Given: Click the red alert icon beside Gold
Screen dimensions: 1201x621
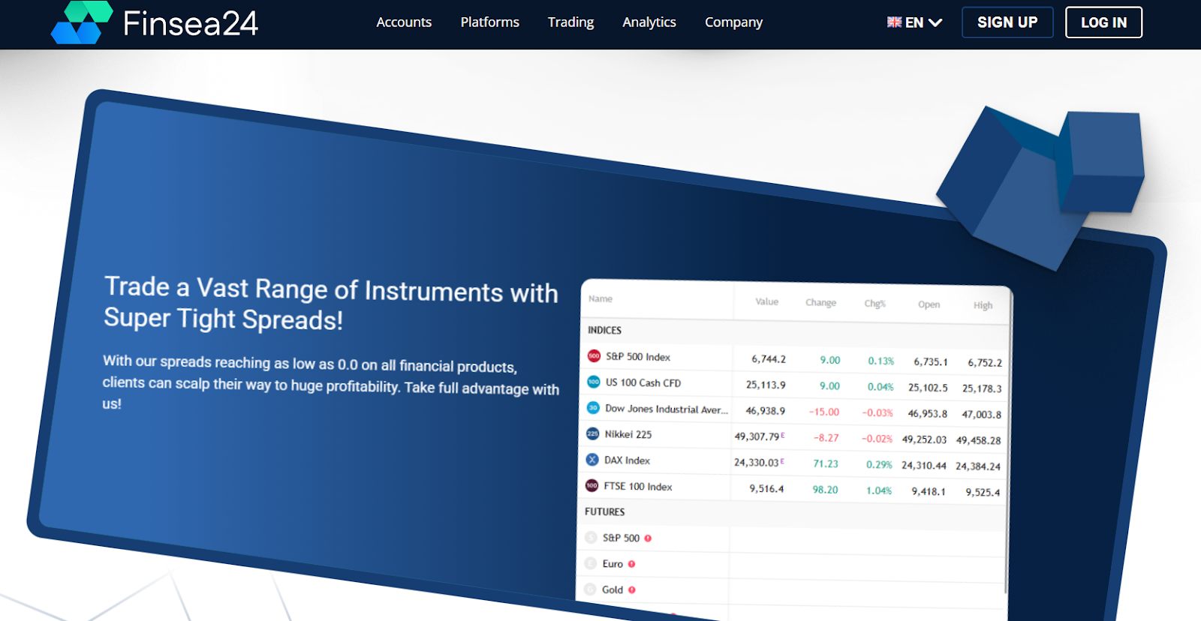Looking at the screenshot, I should point(632,590).
